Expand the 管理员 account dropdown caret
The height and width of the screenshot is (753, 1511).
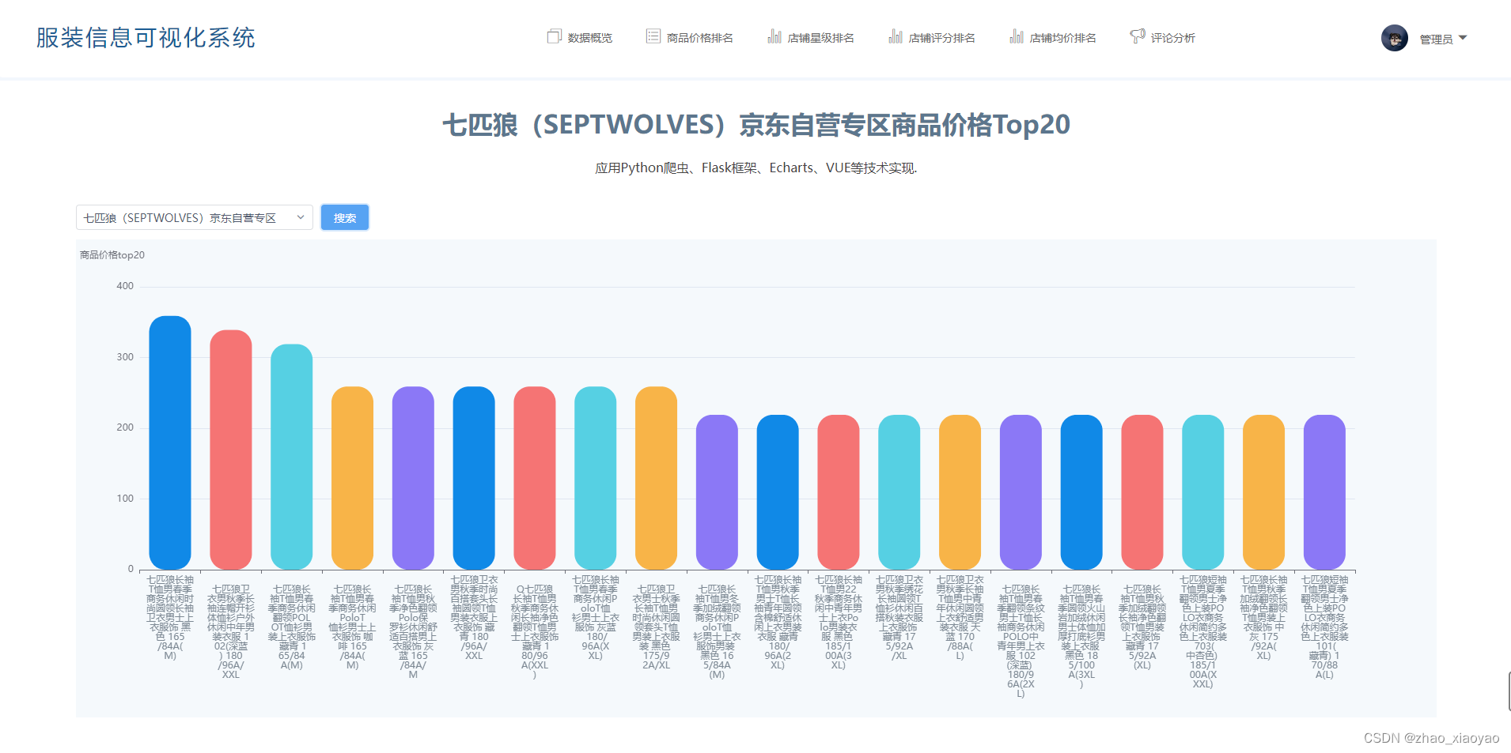coord(1463,38)
